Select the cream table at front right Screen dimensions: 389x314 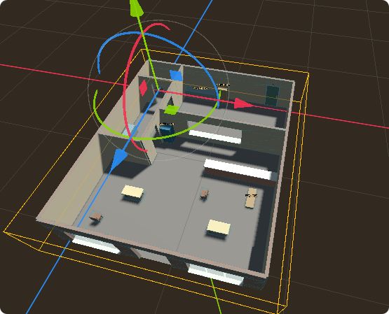click(219, 227)
